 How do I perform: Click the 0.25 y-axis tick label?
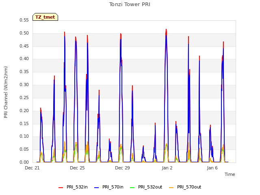coord(24,97)
